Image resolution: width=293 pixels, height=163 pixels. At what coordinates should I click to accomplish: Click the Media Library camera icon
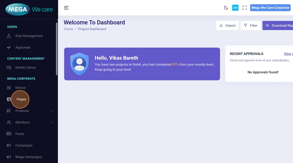pyautogui.click(x=9, y=68)
